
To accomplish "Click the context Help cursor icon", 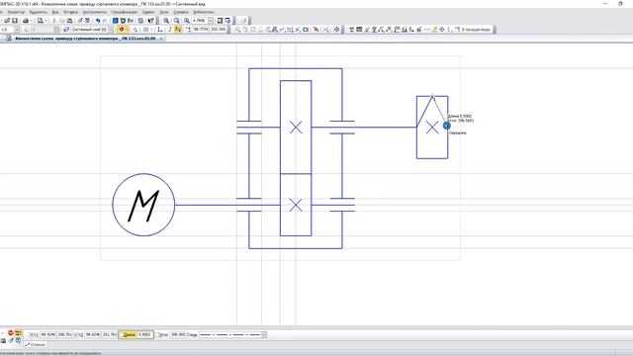I will (x=151, y=21).
